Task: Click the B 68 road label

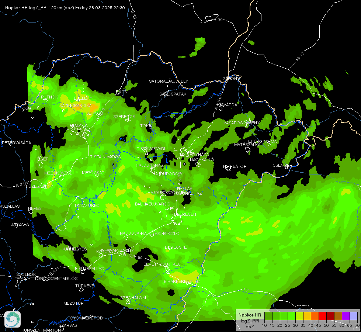Action: pos(134,14)
